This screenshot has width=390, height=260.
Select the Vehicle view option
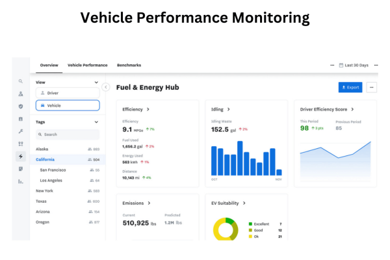pyautogui.click(x=68, y=105)
